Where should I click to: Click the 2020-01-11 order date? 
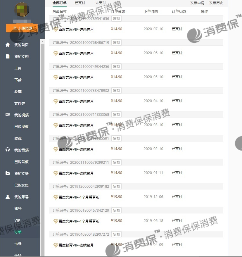pyautogui.click(x=153, y=173)
